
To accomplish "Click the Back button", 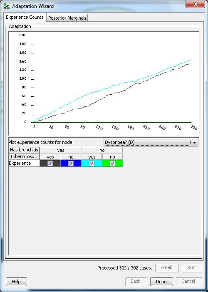I will 136,282.
